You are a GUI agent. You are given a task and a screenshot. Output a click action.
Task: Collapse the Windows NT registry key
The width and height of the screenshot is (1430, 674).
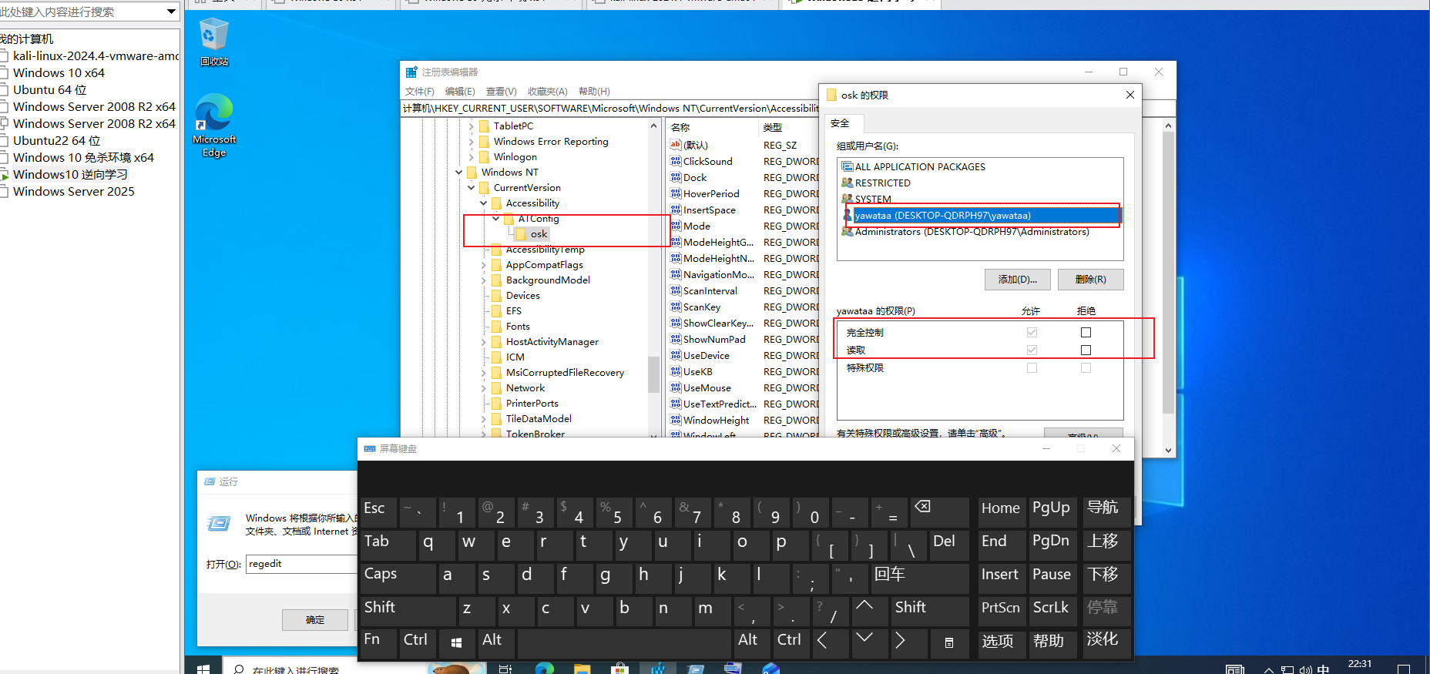459,173
